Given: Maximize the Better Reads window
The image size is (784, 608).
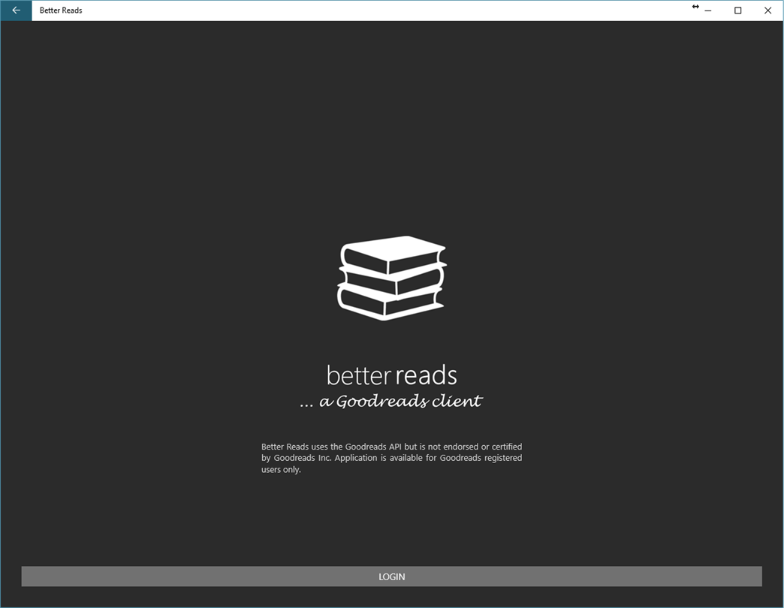Looking at the screenshot, I should pos(738,11).
